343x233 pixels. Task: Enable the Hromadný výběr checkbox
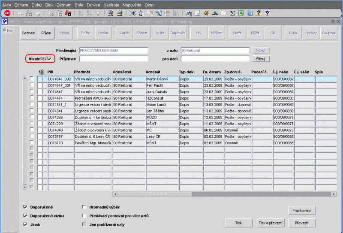click(x=84, y=207)
